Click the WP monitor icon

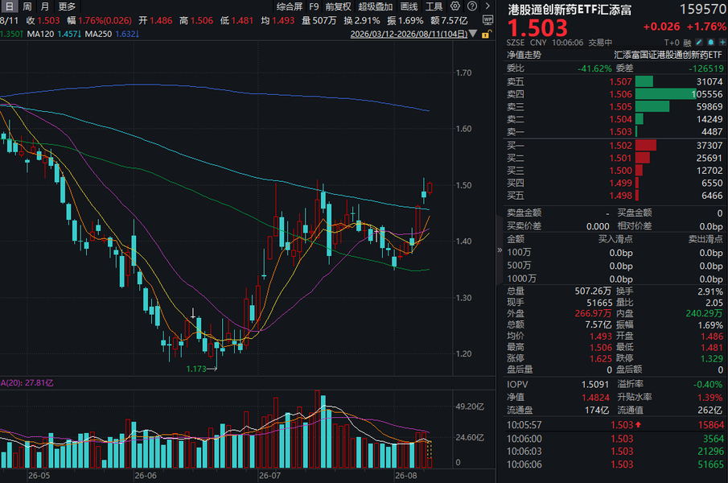point(487,20)
